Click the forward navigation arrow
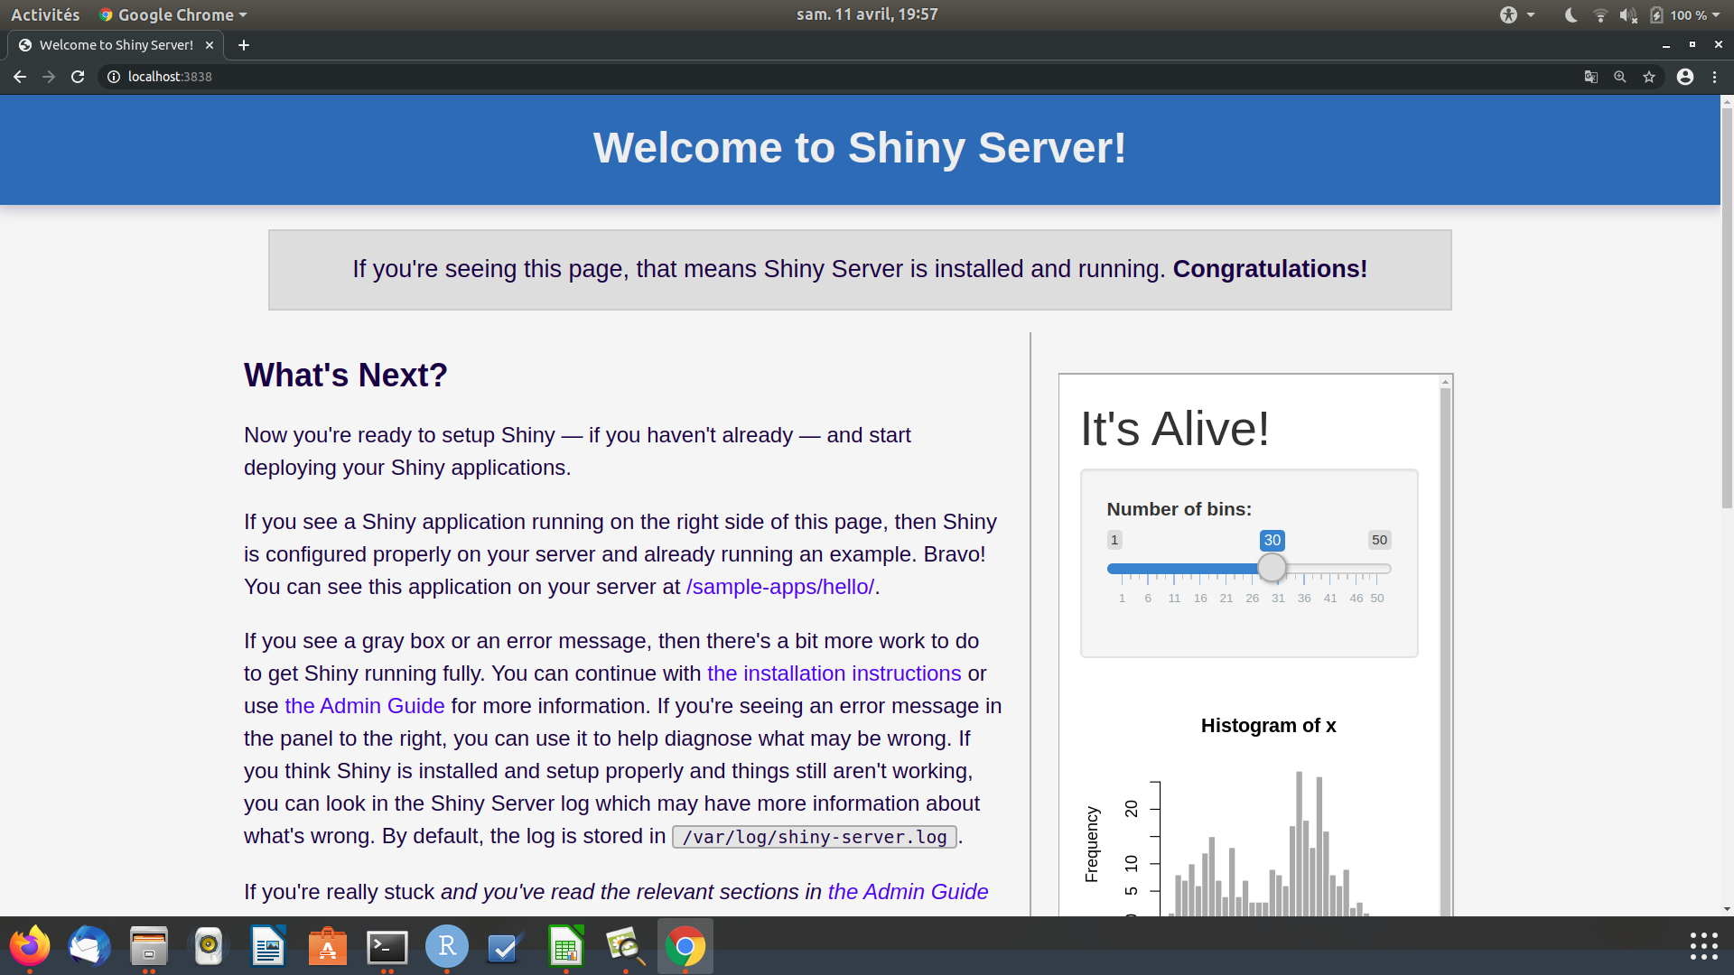Screen dimensions: 1734x975 pyautogui.click(x=49, y=77)
